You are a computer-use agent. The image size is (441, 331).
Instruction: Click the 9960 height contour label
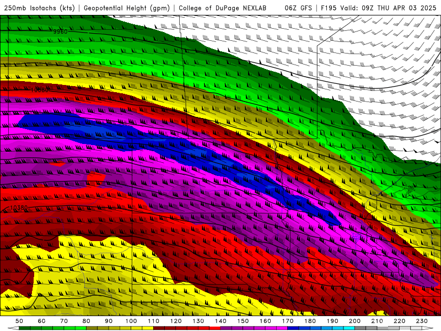61,31
